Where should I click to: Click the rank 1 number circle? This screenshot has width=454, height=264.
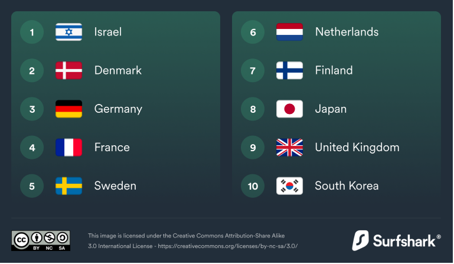(32, 32)
